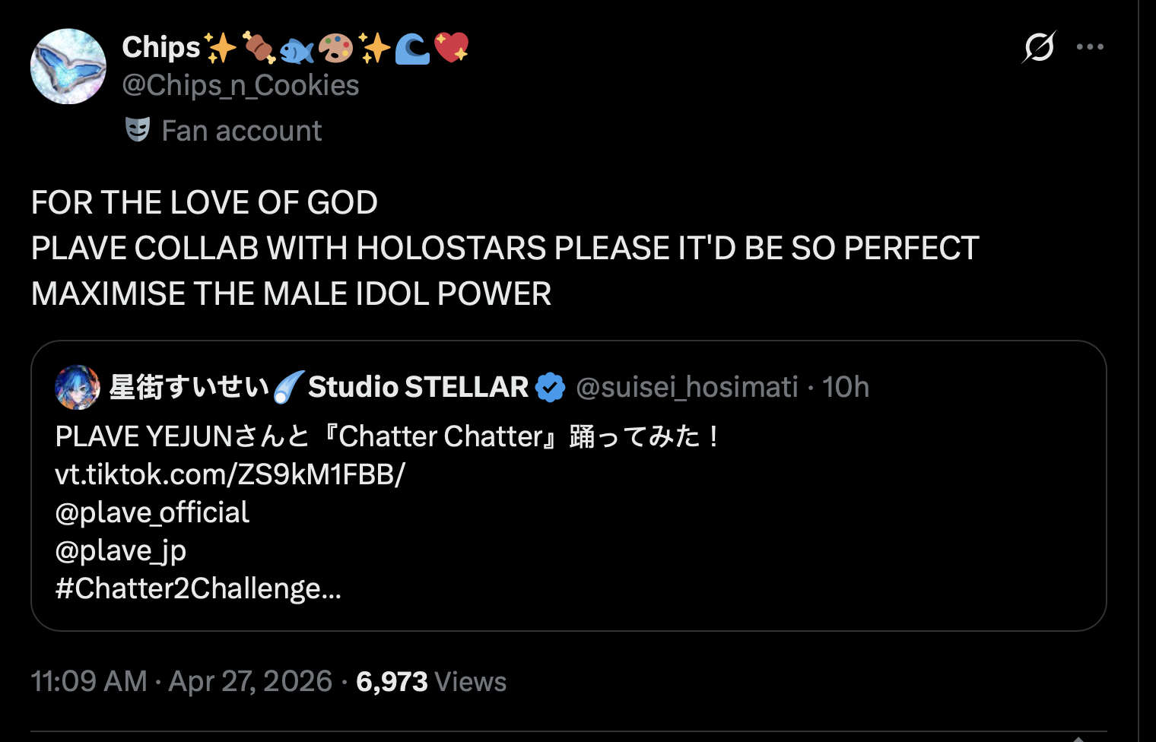
Task: Click the 10h quoted post timestamp
Action: point(846,387)
